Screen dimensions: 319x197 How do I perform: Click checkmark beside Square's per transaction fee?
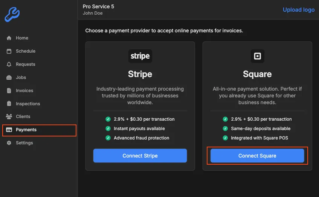click(225, 119)
